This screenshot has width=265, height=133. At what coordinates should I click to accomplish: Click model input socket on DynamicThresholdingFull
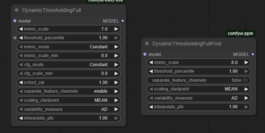(x=15, y=21)
